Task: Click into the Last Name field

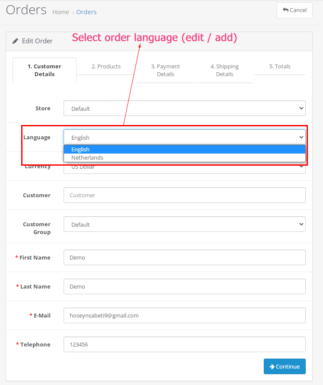Action: [184, 286]
